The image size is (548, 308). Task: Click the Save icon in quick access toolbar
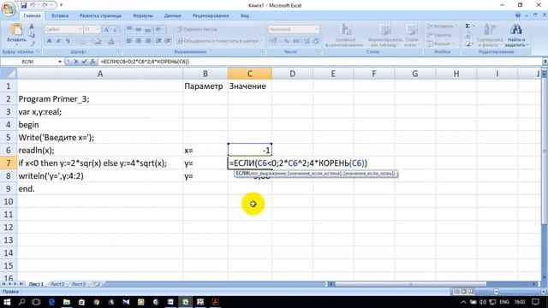point(23,5)
